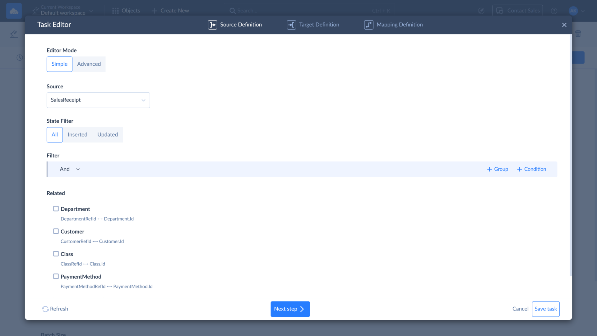Screen dimensions: 597x336
Task: Click the workspace icon next to Default workspace
Action: [x=36, y=10]
